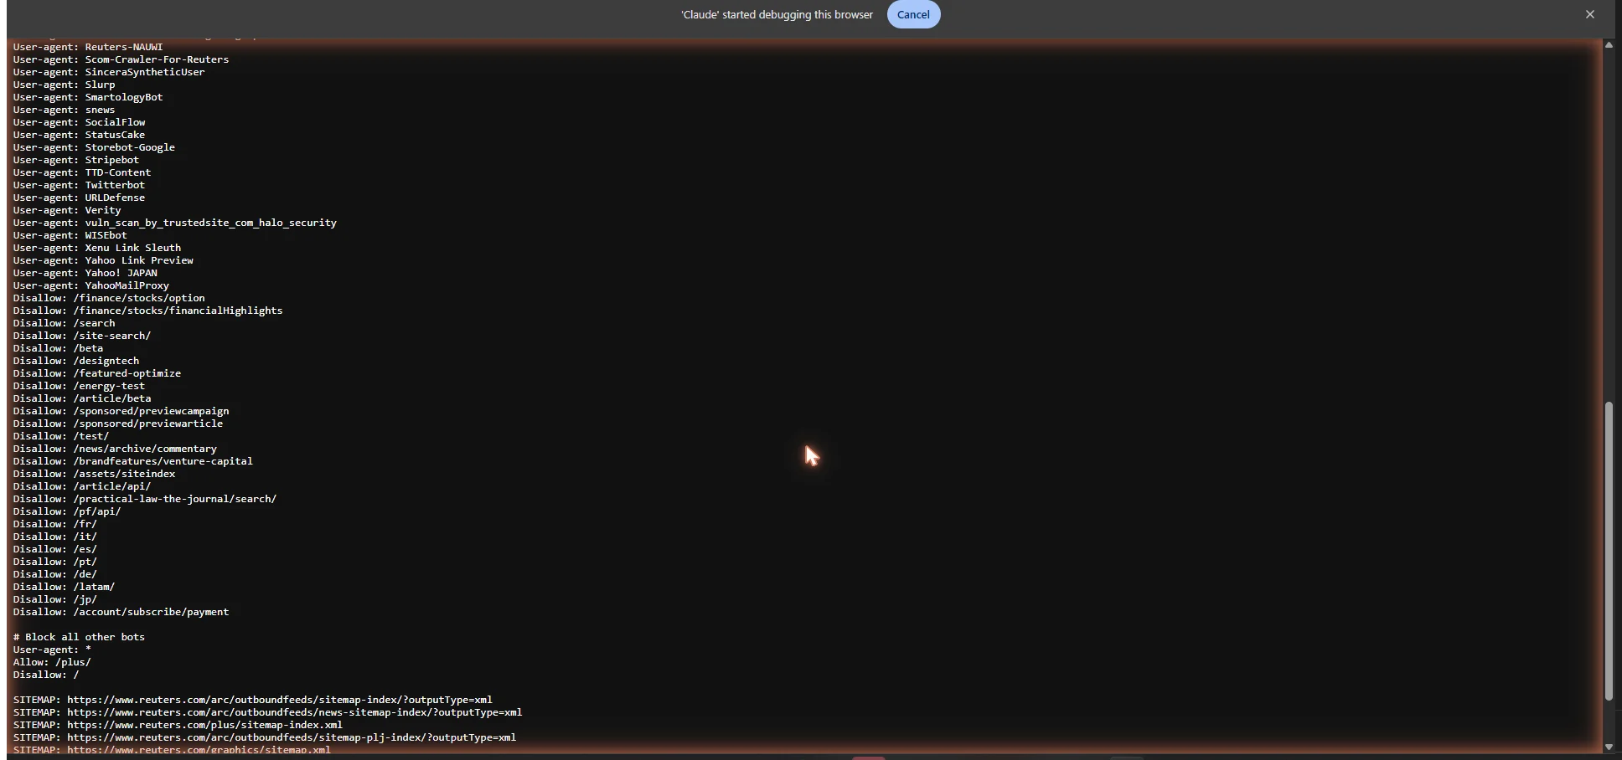Click the 'User-agent: Verity' line
Viewport: 1622px width, 760px height.
pyautogui.click(x=67, y=210)
